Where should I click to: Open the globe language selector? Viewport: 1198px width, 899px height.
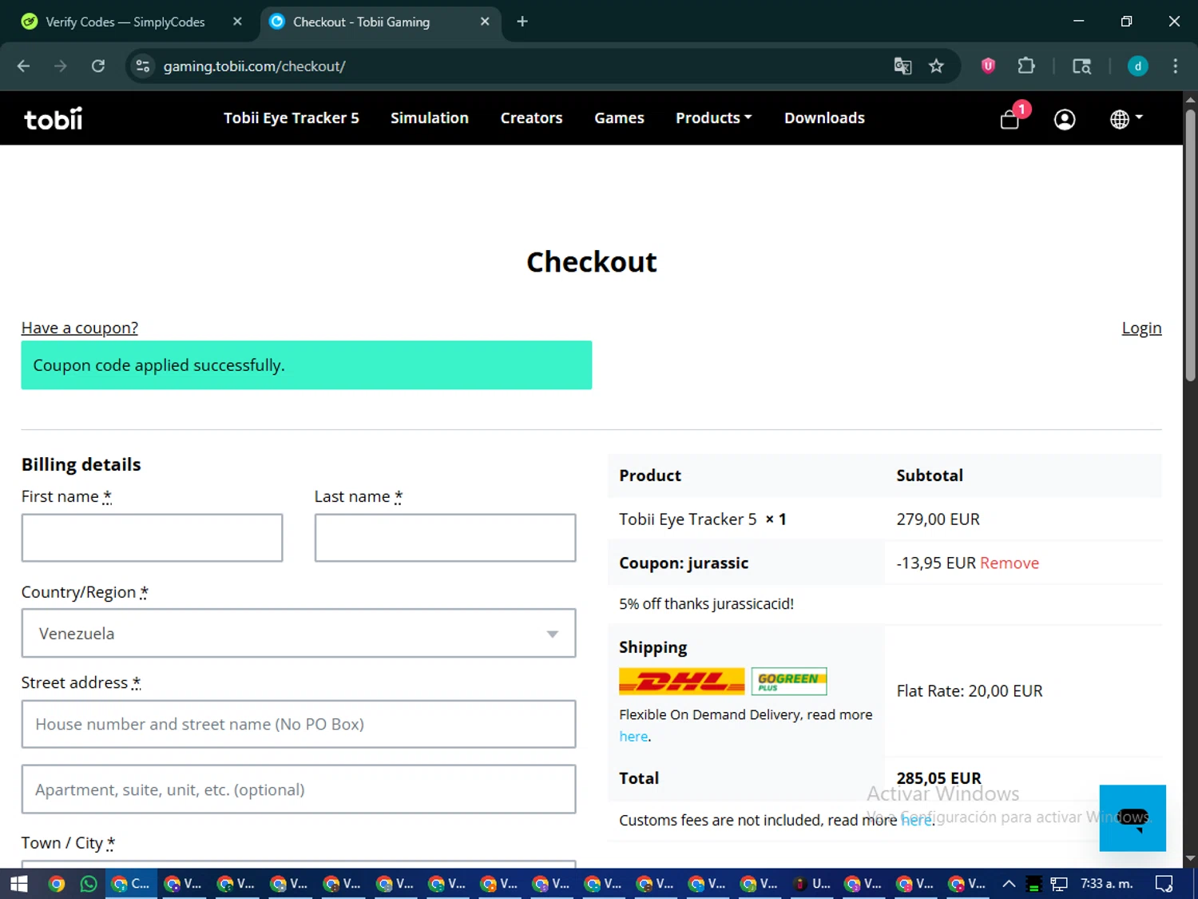pos(1126,119)
